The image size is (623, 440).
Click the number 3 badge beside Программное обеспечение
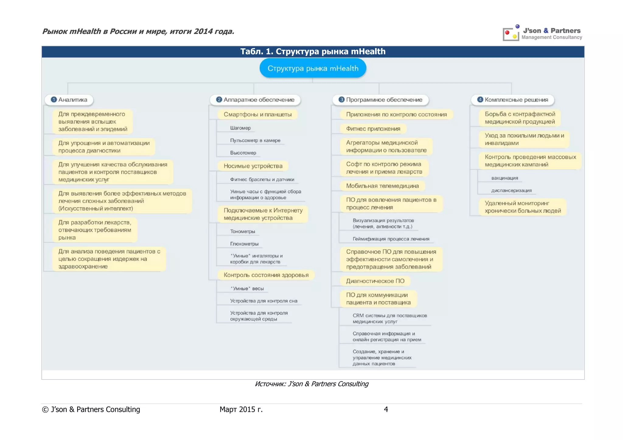342,100
